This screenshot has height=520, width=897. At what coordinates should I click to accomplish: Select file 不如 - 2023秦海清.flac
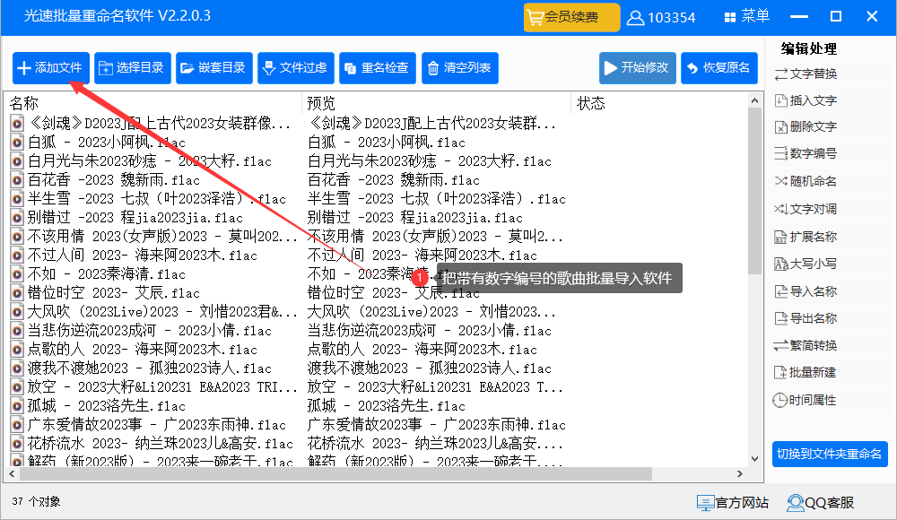point(107,274)
